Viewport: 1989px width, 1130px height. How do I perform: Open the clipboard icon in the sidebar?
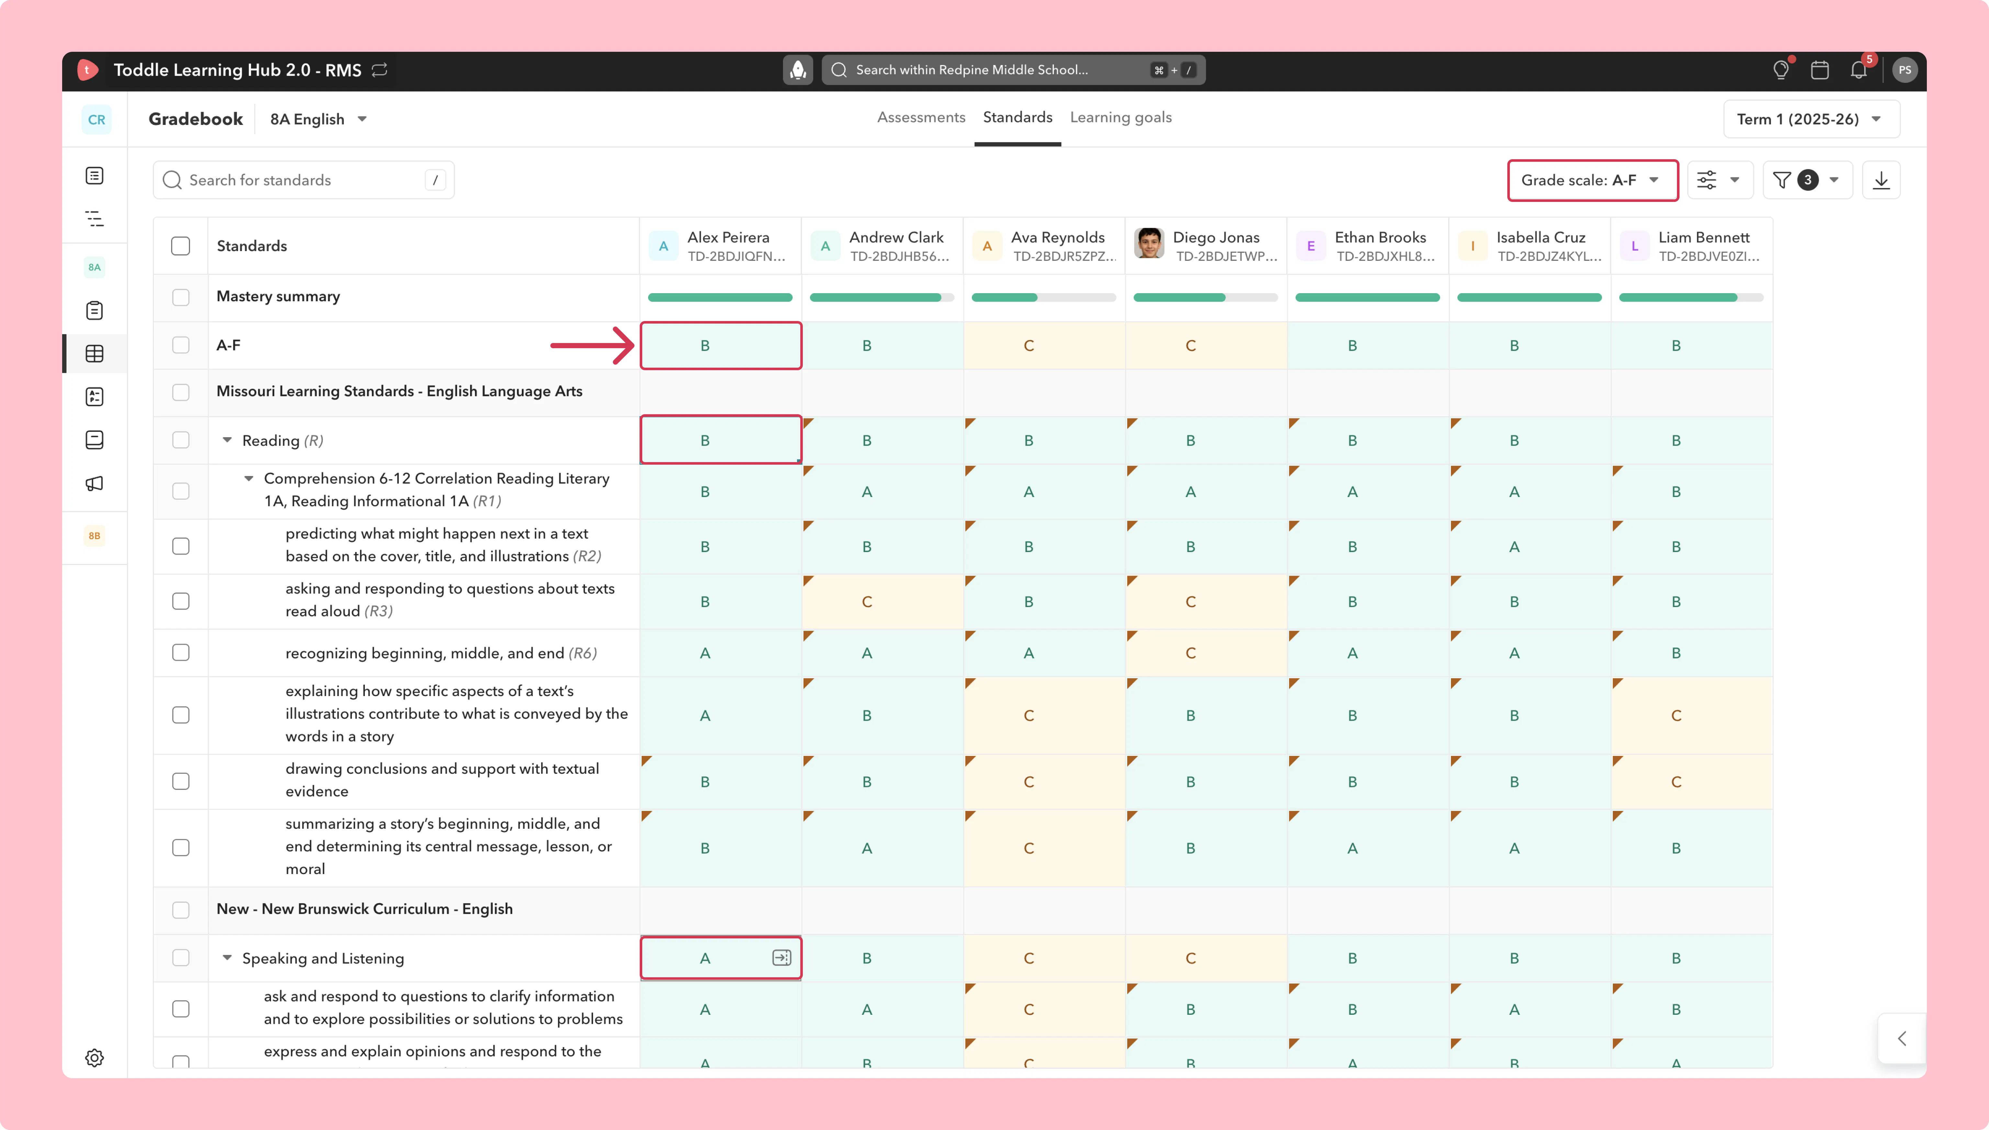pos(95,310)
